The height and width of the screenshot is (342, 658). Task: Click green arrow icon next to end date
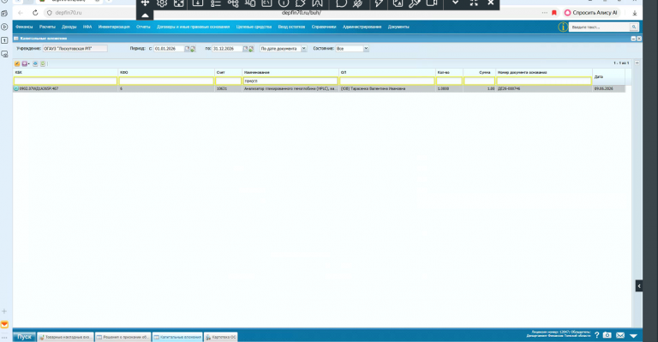251,49
